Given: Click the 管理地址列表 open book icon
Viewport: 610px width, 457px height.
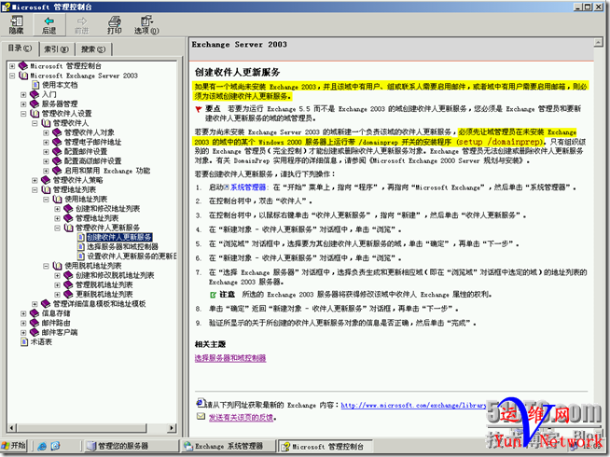Looking at the screenshot, I should tap(46, 189).
